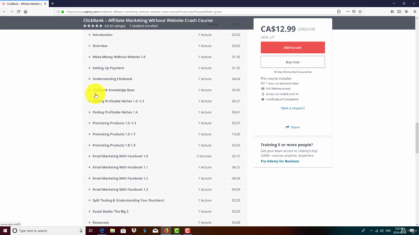Click the green padlock site security icon
The image size is (419, 235).
[63, 12]
